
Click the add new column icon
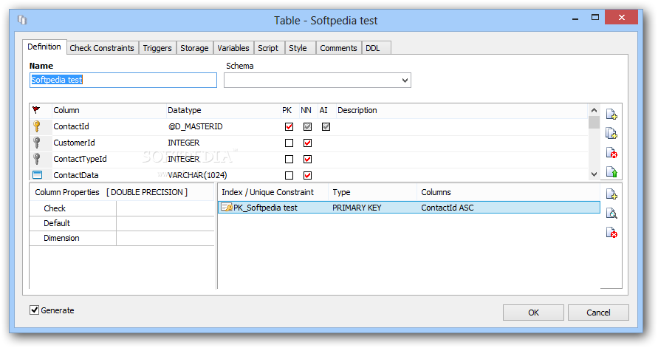611,115
